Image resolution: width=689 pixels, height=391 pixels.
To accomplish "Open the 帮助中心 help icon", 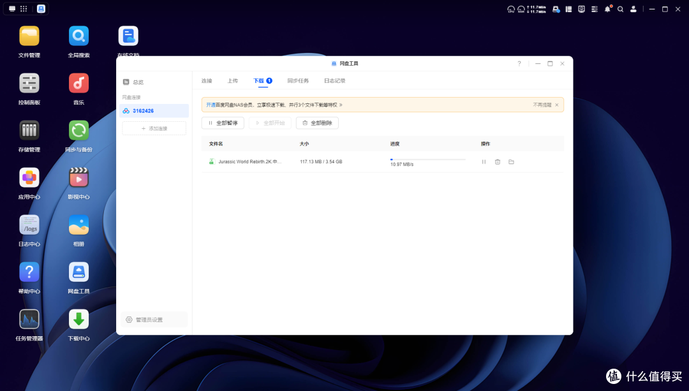I will click(29, 272).
